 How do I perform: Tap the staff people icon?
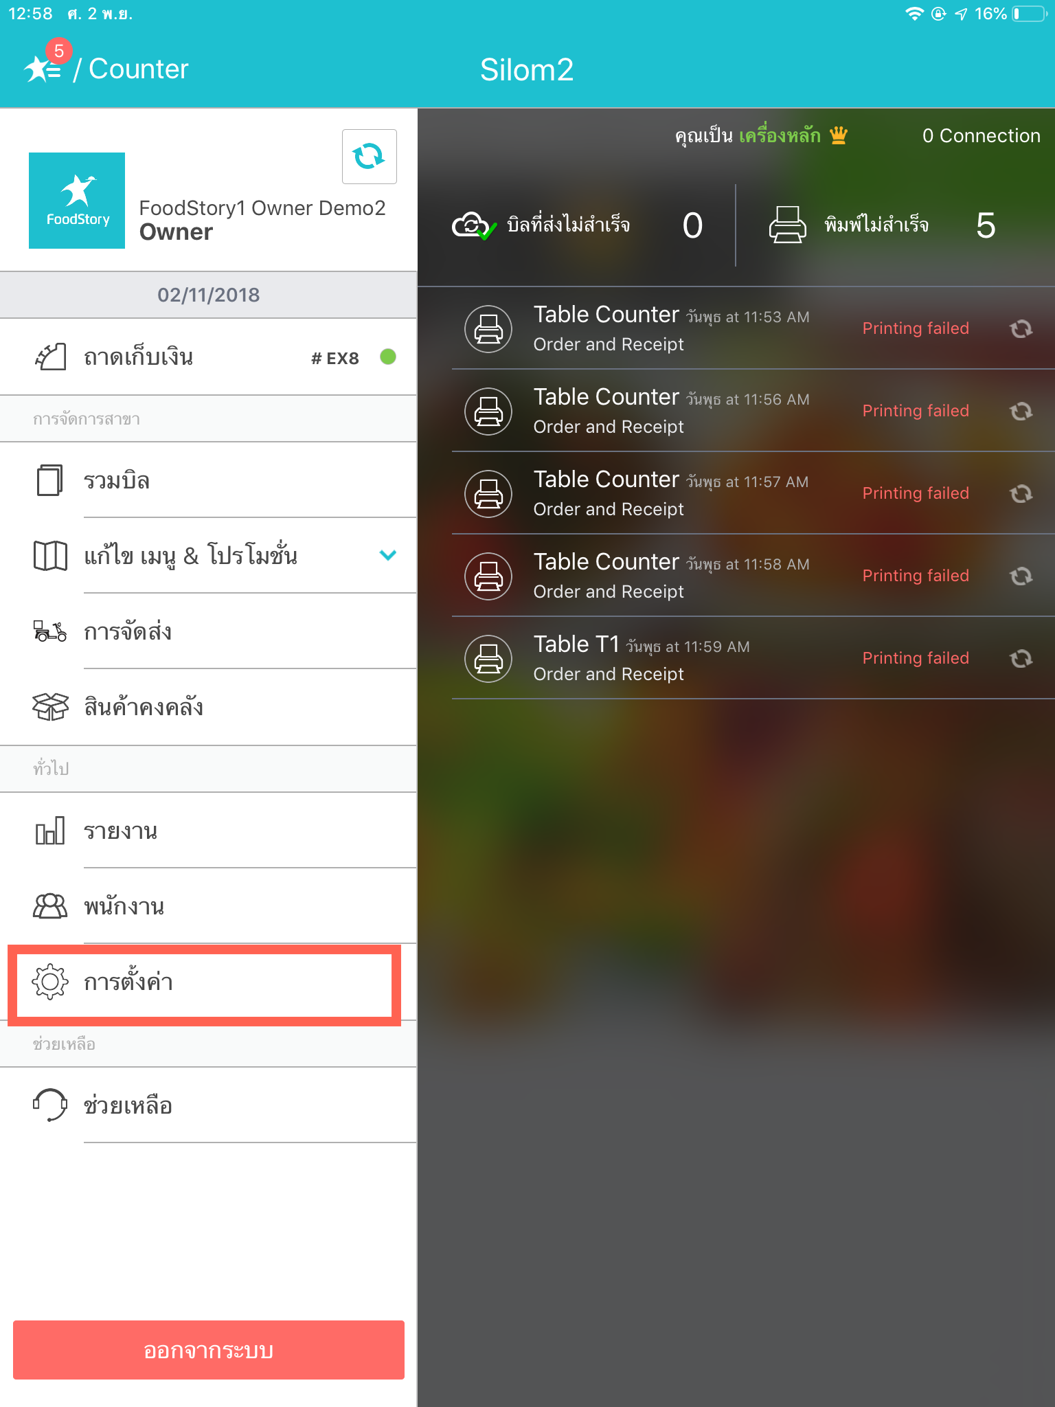coord(50,906)
